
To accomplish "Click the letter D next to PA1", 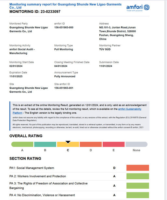I will pos(114,168).
